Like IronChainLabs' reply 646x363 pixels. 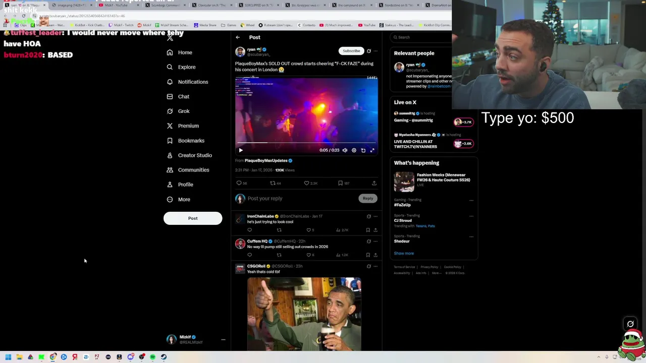point(310,230)
